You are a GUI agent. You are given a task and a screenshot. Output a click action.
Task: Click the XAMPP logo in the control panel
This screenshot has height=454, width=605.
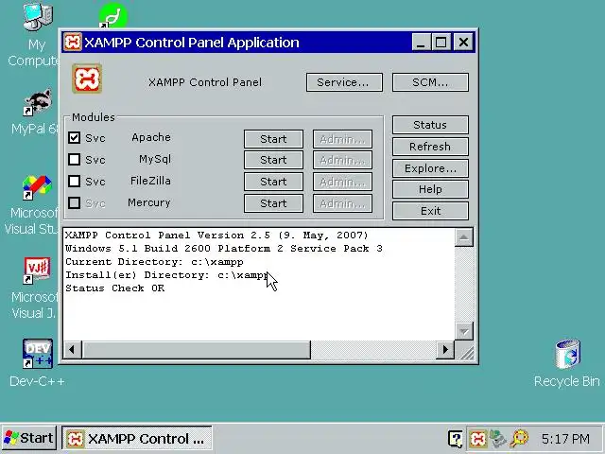click(87, 79)
